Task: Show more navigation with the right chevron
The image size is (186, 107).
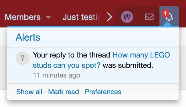Action: click(x=110, y=17)
